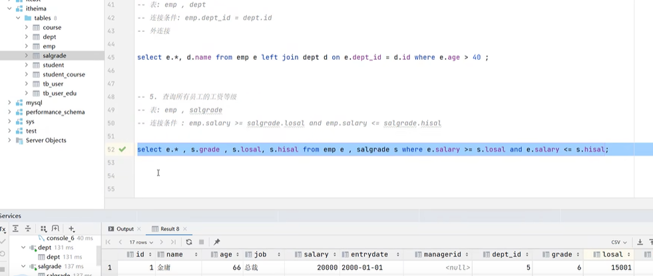Collapse the tables folder
This screenshot has width=653, height=276.
pyautogui.click(x=18, y=18)
